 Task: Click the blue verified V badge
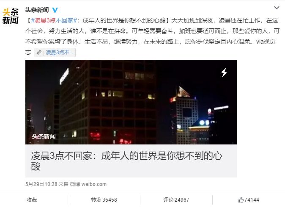click(x=55, y=10)
